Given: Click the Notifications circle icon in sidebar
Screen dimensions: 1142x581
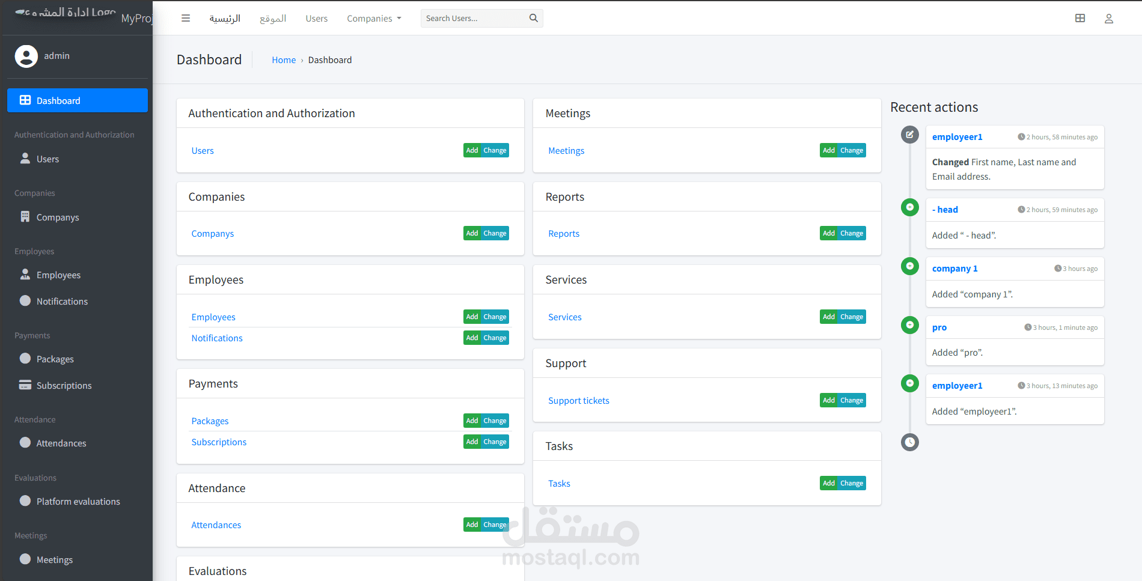Looking at the screenshot, I should (25, 300).
